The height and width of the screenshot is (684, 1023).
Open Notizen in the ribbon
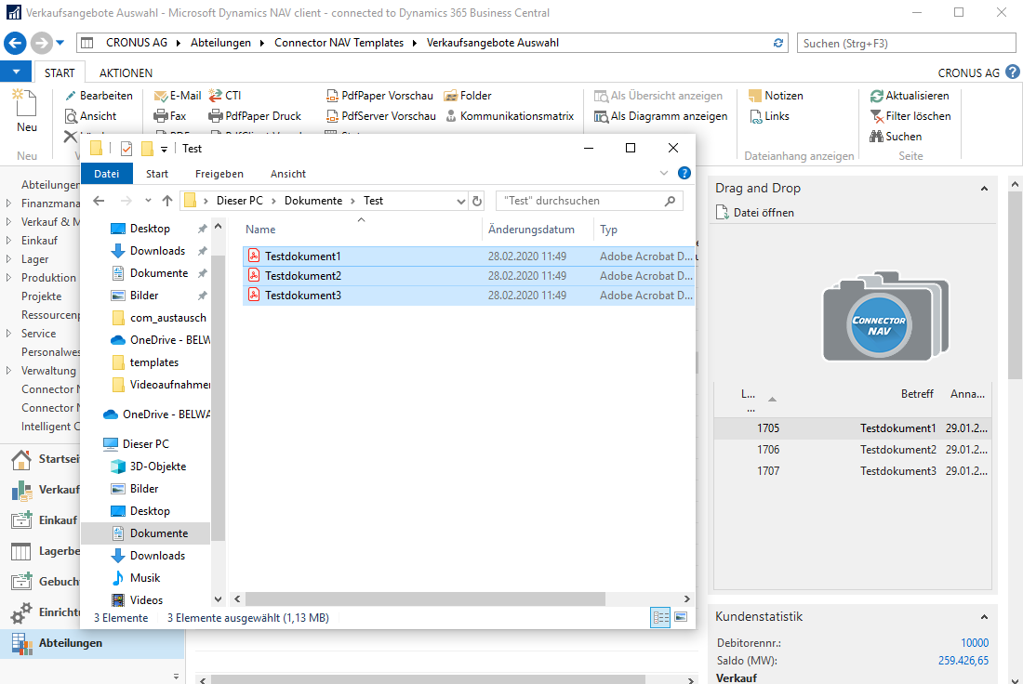point(776,96)
